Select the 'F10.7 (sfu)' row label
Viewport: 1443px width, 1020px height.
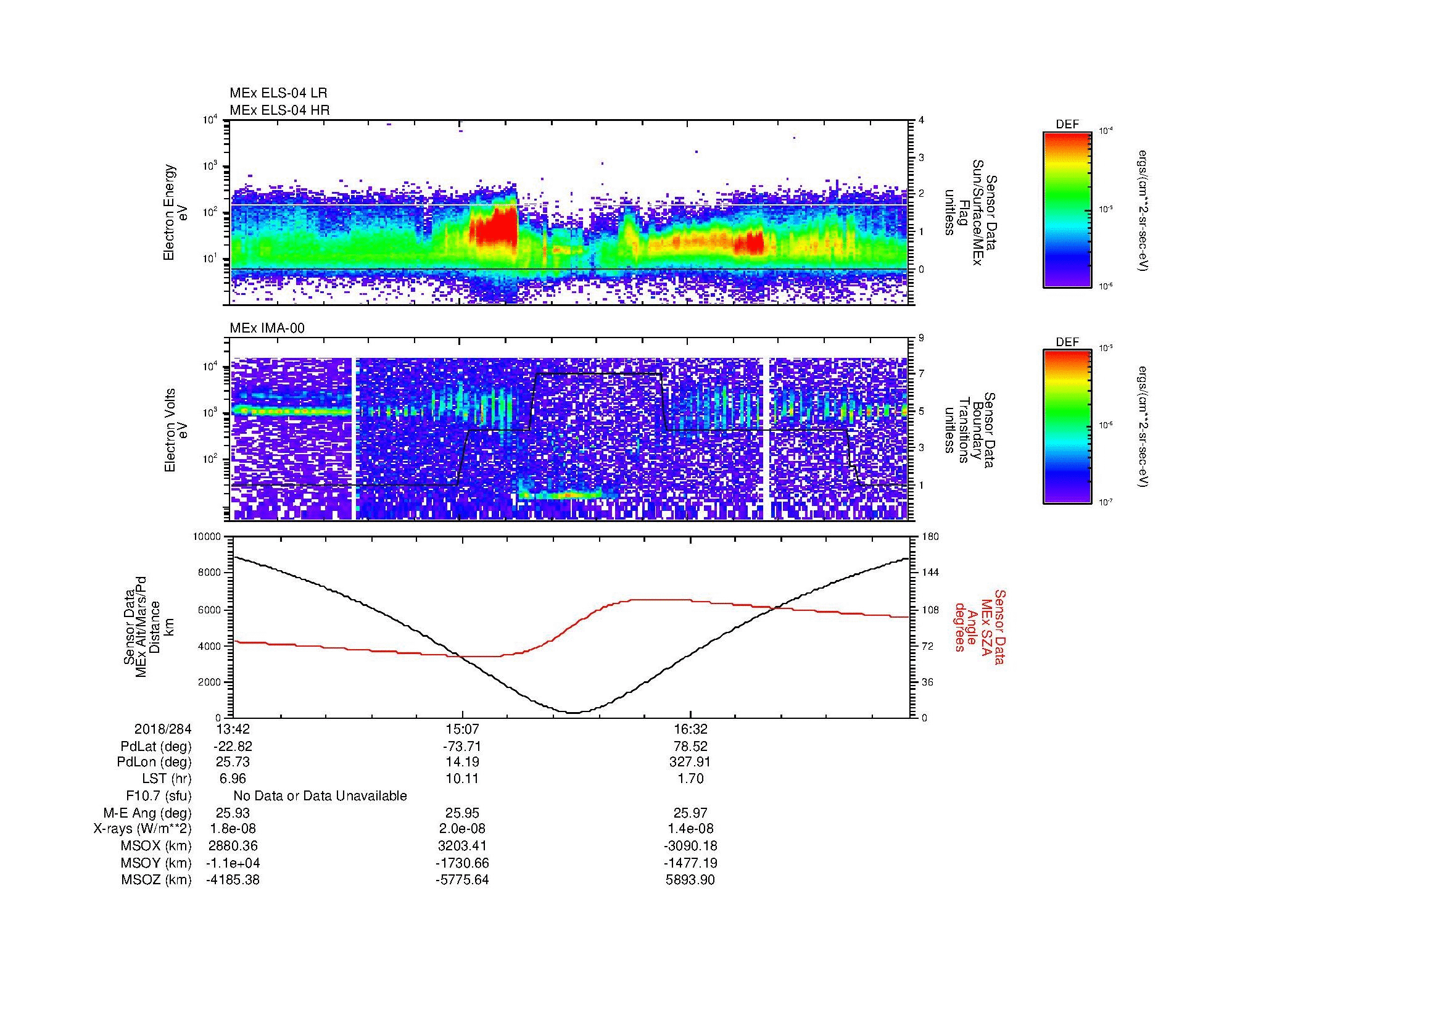coord(159,796)
